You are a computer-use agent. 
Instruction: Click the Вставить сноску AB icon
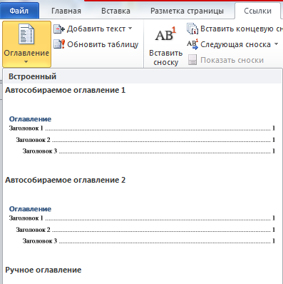pos(165,34)
